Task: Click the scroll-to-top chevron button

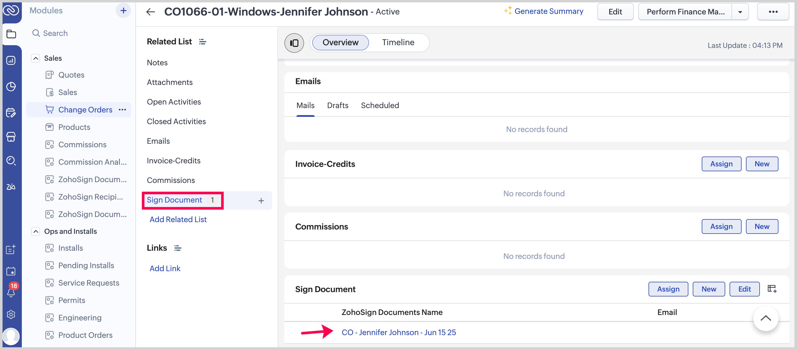Action: pyautogui.click(x=765, y=318)
